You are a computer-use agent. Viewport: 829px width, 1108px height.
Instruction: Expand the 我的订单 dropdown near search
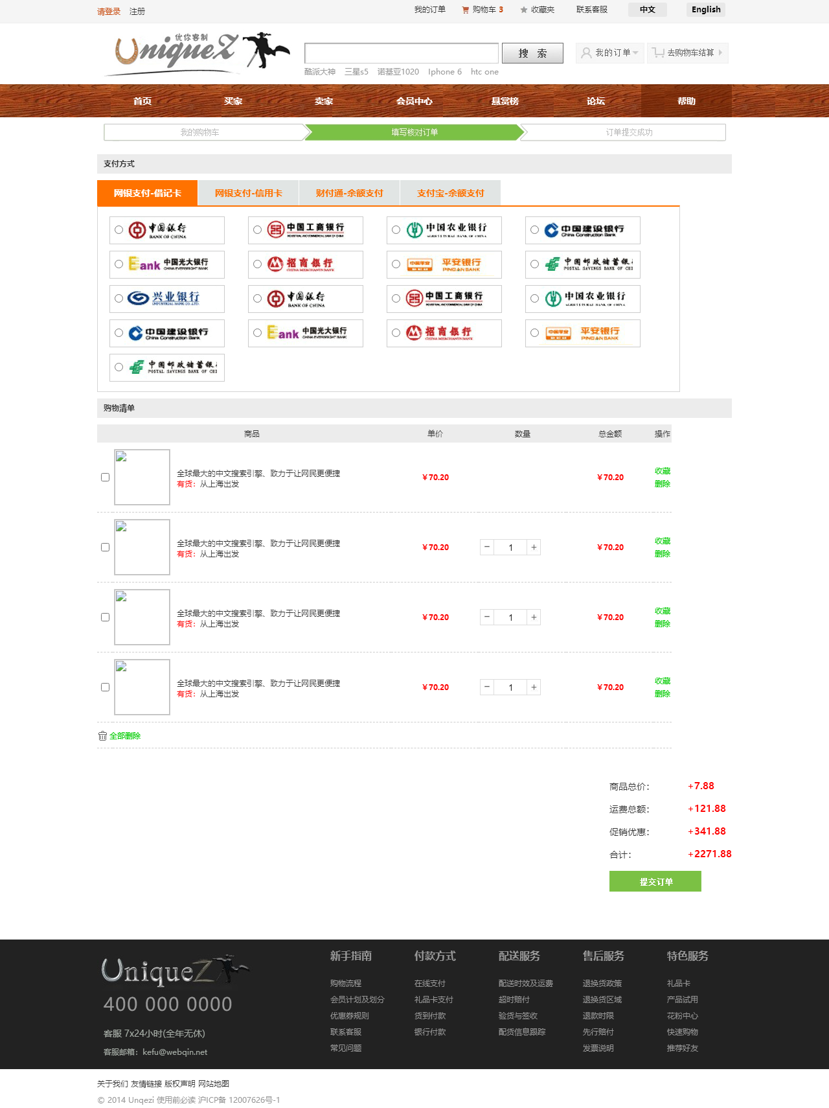[x=635, y=53]
